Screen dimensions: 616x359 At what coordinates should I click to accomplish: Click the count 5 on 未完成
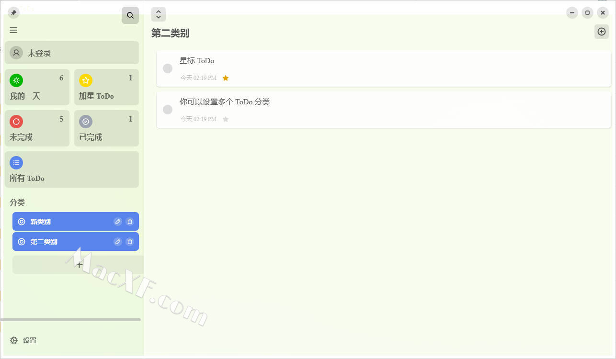[61, 119]
